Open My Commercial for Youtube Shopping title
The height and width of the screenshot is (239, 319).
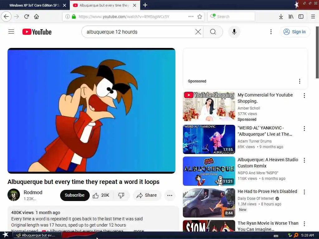(x=265, y=98)
